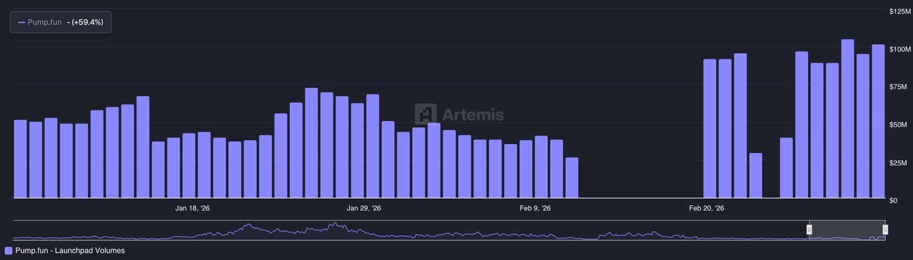Click the Feb 9, '26 axis label
The image size is (913, 260).
pyautogui.click(x=535, y=208)
